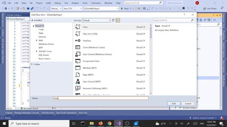Click the Cancel button
Image resolution: width=227 pixels, height=127 pixels.
pyautogui.click(x=188, y=103)
